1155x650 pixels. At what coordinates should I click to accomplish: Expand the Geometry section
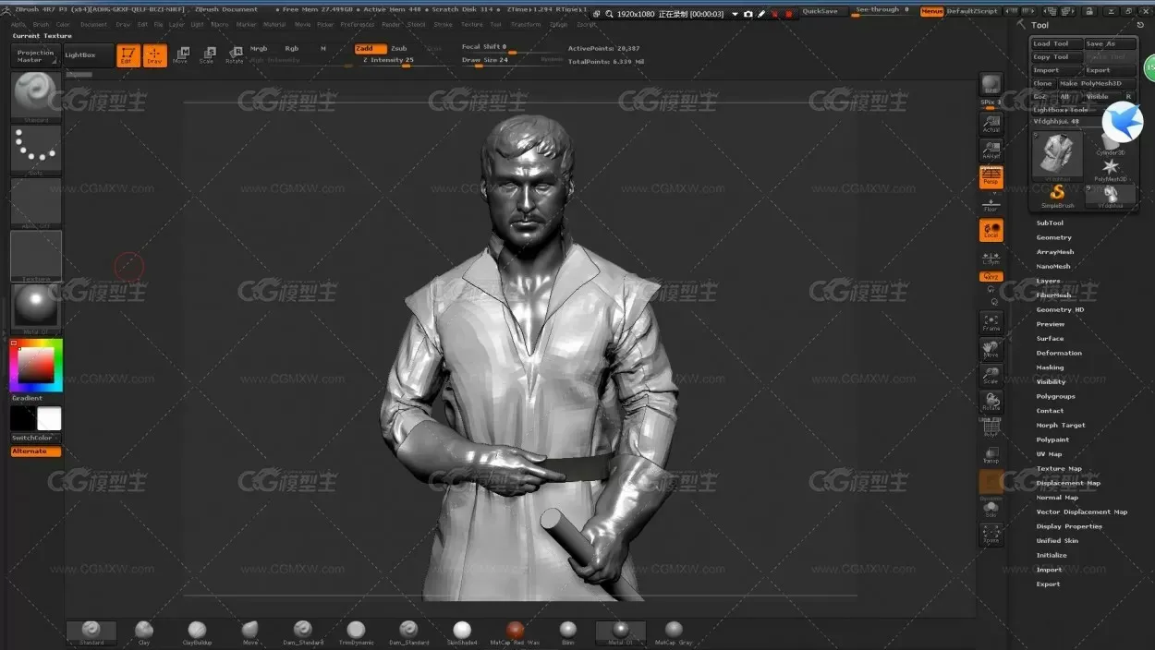pyautogui.click(x=1053, y=237)
